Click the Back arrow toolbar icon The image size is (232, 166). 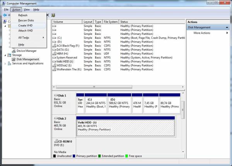pos(5,15)
